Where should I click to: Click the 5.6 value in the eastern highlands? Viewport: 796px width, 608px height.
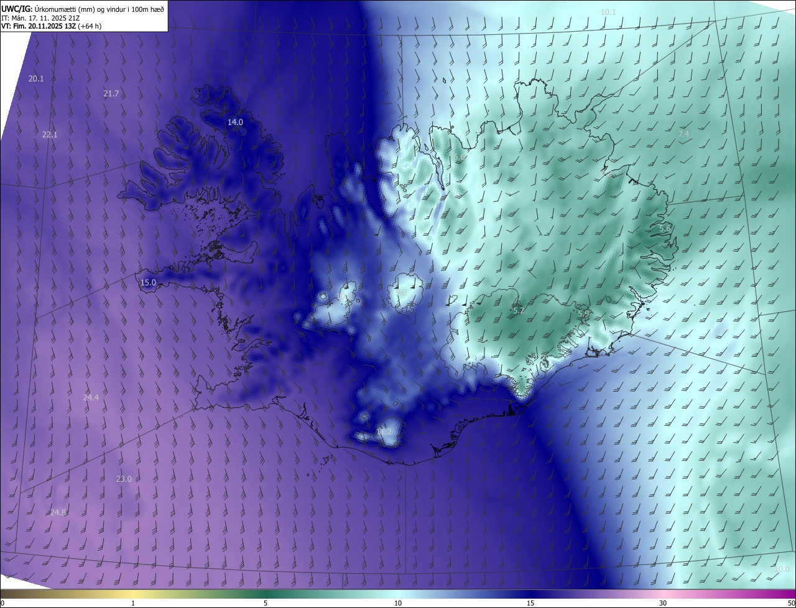coord(665,228)
